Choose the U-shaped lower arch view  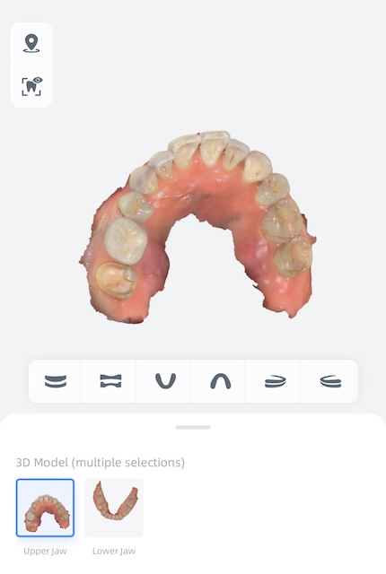point(165,381)
